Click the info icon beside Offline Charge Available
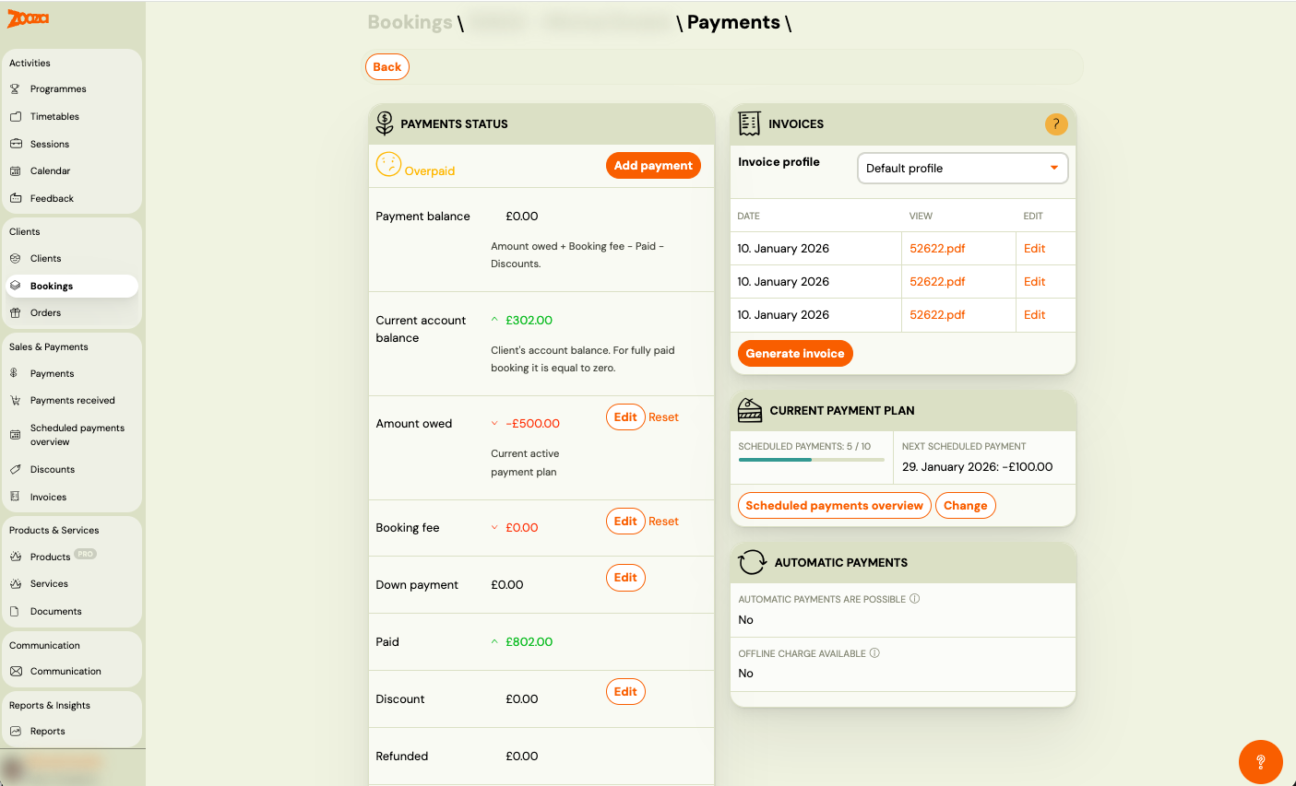The width and height of the screenshot is (1296, 786). tap(876, 652)
